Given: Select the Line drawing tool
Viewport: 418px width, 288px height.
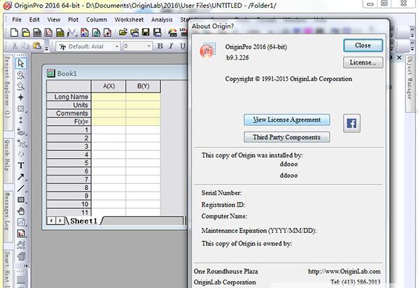Looking at the screenshot, I should pos(21,189).
